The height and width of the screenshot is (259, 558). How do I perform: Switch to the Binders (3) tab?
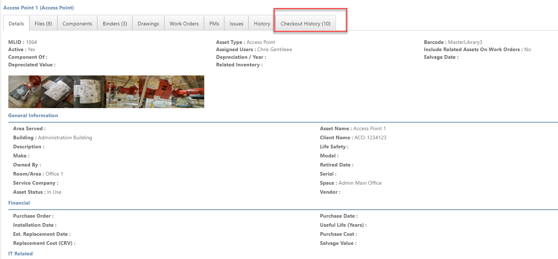tap(115, 24)
